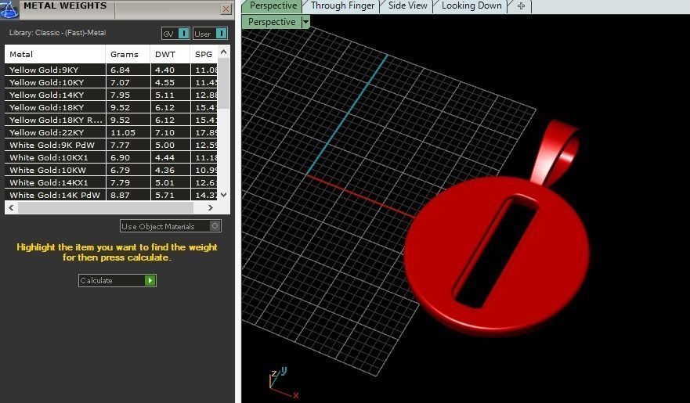Click the 5.00 DWT cell
Viewport: 690px width, 403px height.
pos(170,145)
